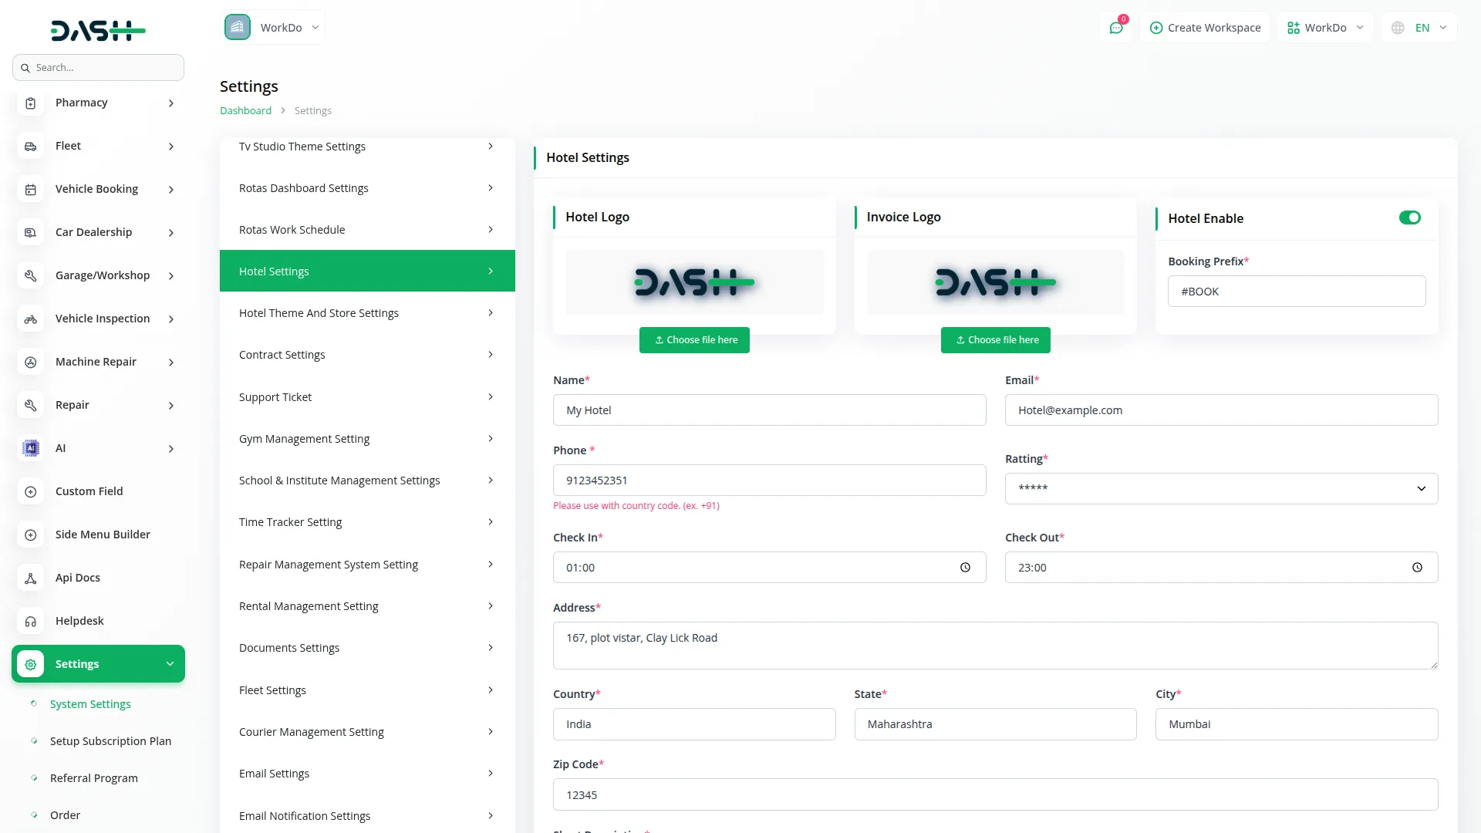This screenshot has height=833, width=1481.
Task: Click the Dashboard breadcrumb link
Action: 245,110
